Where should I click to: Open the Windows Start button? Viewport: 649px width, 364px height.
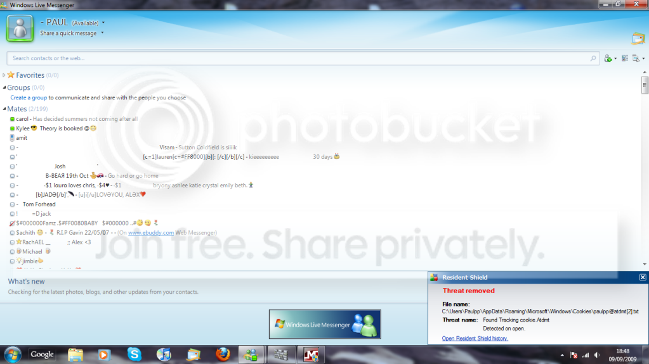point(13,355)
